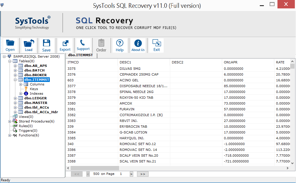Screen dimensions: 296x183
Task: Select the dbo.ITEMMST tab
Action: [x=81, y=55]
